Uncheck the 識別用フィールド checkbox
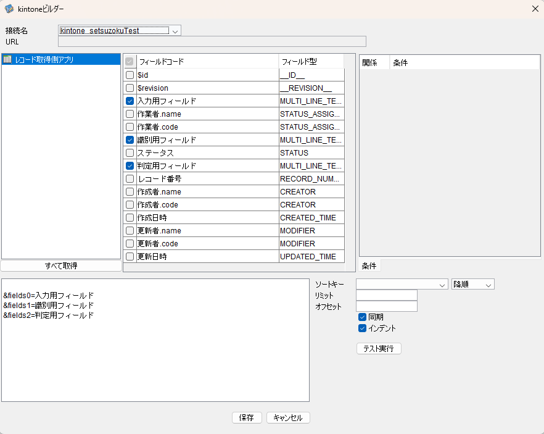The image size is (544, 434). click(x=130, y=140)
